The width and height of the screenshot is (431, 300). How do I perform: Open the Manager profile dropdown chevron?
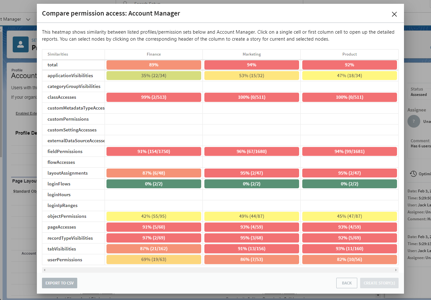(28, 19)
